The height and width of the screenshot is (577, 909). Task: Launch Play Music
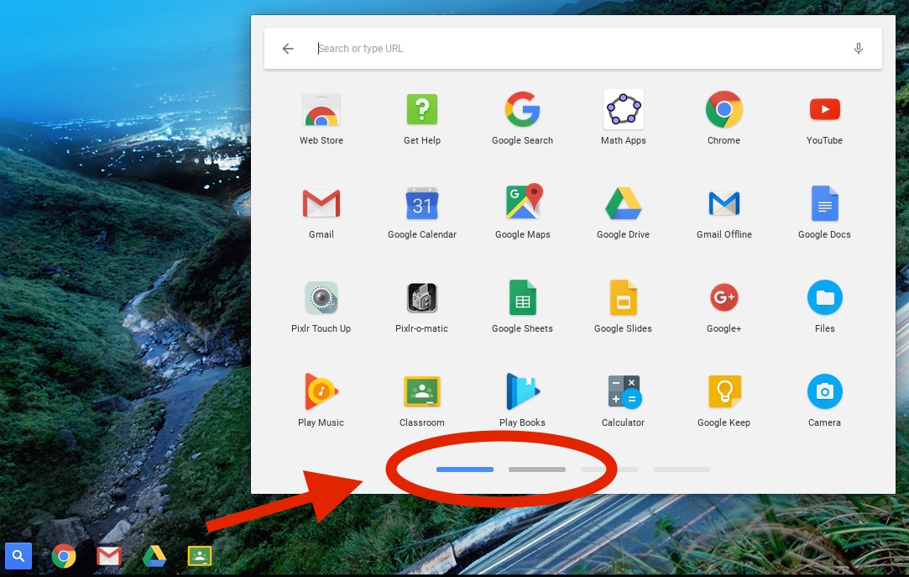321,391
